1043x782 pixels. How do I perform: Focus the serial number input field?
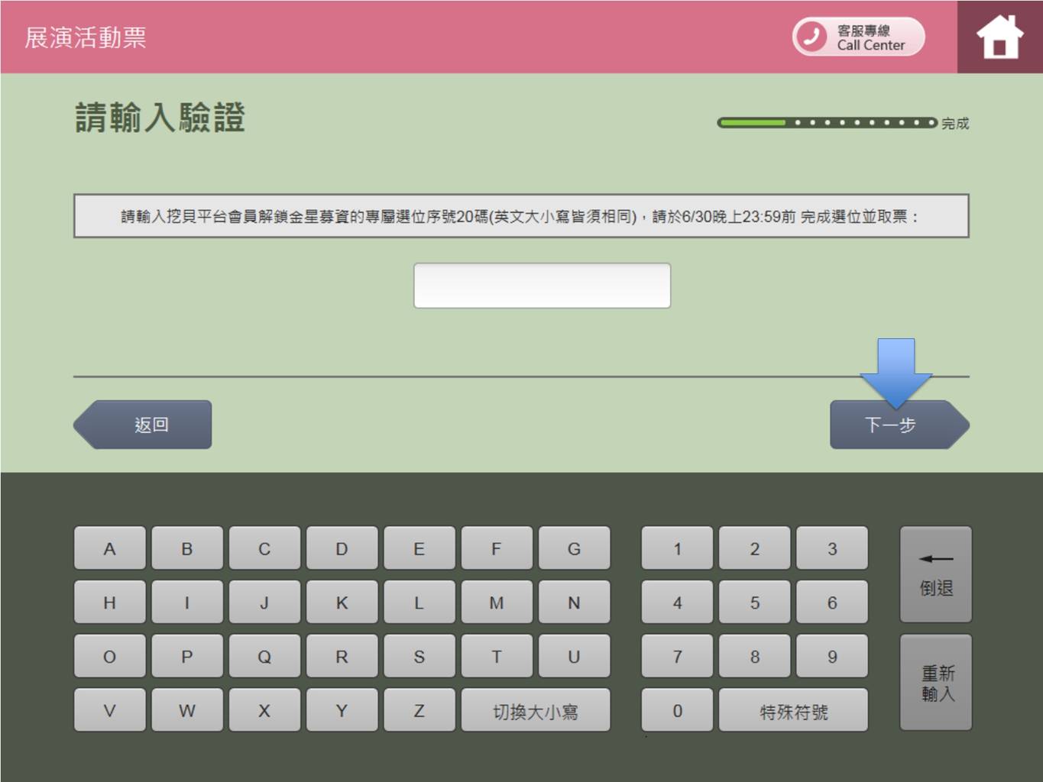[542, 286]
